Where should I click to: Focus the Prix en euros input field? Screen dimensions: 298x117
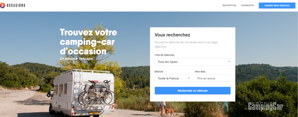[213, 78]
